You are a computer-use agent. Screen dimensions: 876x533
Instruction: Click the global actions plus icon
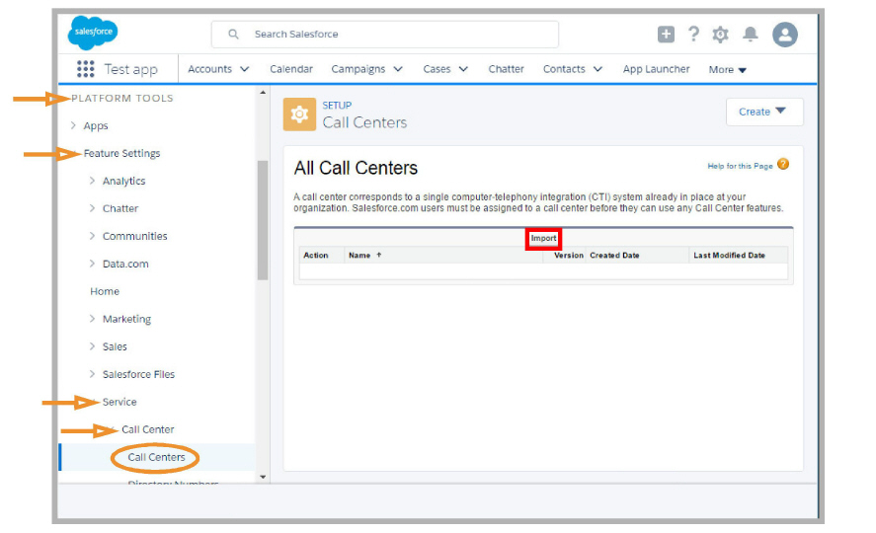click(x=666, y=34)
